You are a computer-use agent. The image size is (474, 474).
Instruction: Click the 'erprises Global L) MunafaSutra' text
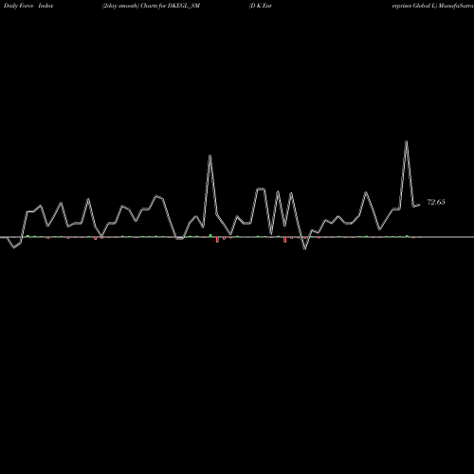(x=432, y=6)
